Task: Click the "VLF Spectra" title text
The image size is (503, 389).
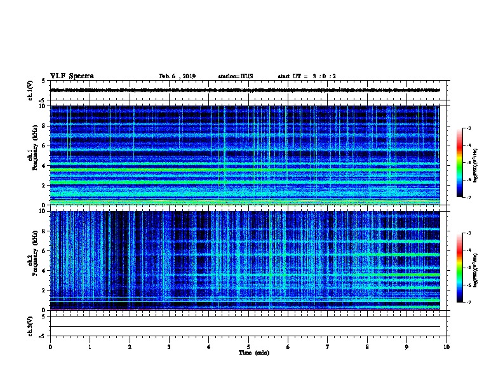Action: 72,76
